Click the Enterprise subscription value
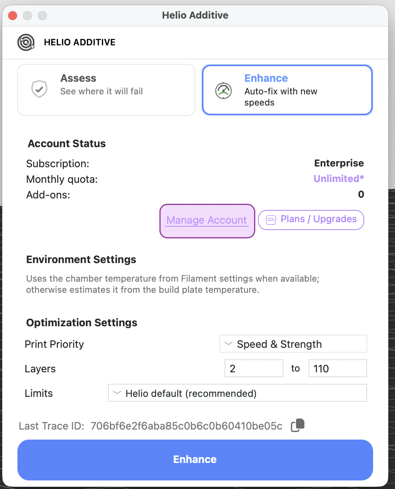 339,163
